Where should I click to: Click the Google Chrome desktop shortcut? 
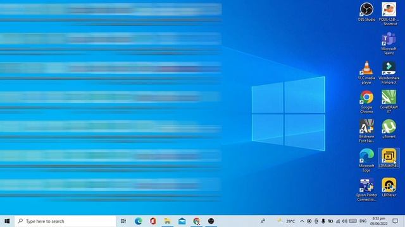[x=366, y=102]
